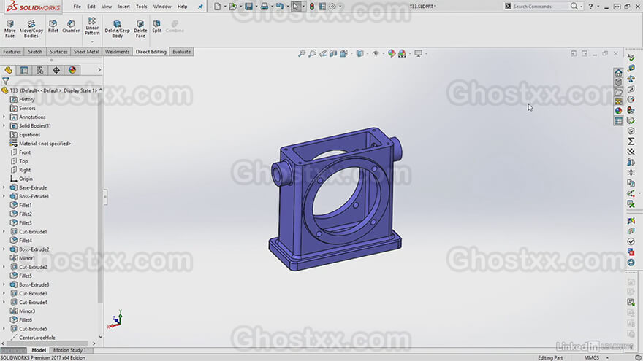Expand Solid Bodies(1) folder
Viewport: 643px width, 361px height.
4,125
